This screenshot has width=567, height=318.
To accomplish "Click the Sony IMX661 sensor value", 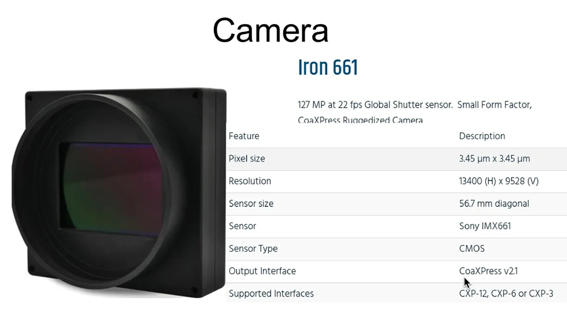I will tap(485, 226).
